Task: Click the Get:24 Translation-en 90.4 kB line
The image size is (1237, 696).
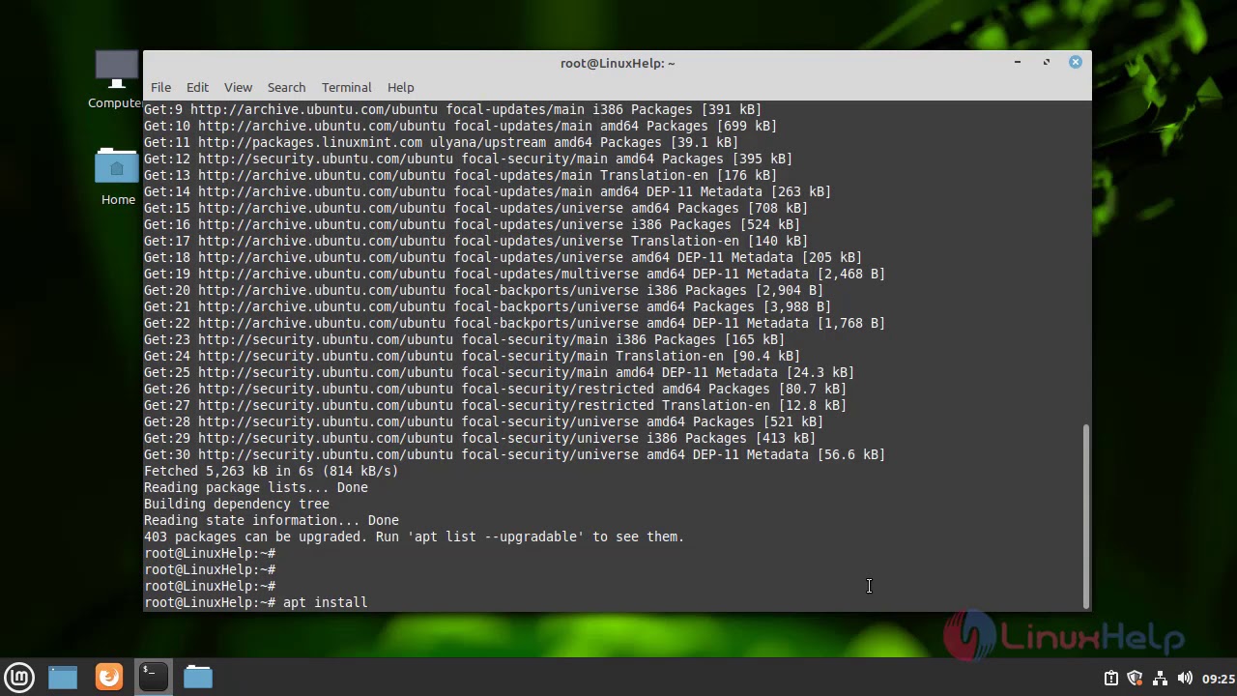Action: [472, 356]
